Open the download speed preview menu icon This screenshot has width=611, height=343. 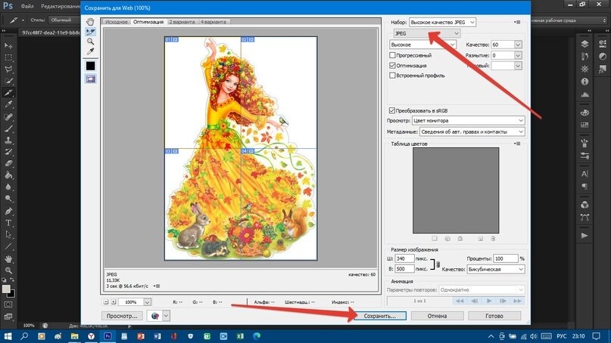click(157, 286)
